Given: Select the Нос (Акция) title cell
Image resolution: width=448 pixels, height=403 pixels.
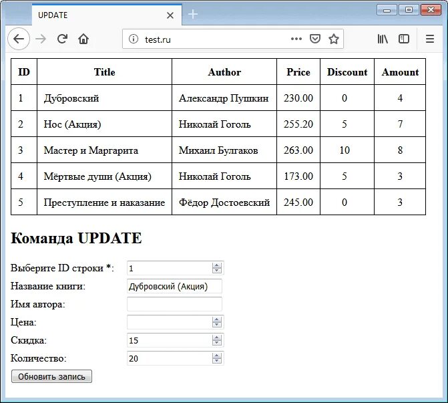Looking at the screenshot, I should 105,124.
